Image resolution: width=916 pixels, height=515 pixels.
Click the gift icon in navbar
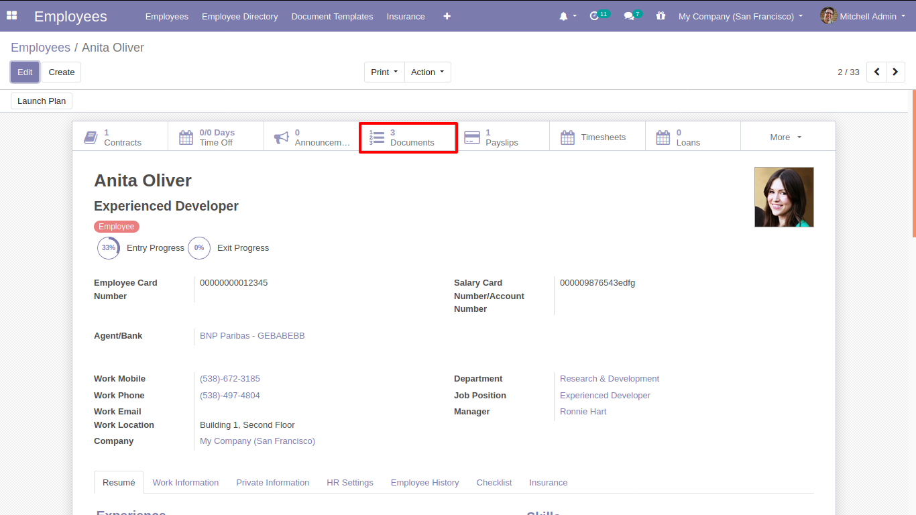pos(661,16)
